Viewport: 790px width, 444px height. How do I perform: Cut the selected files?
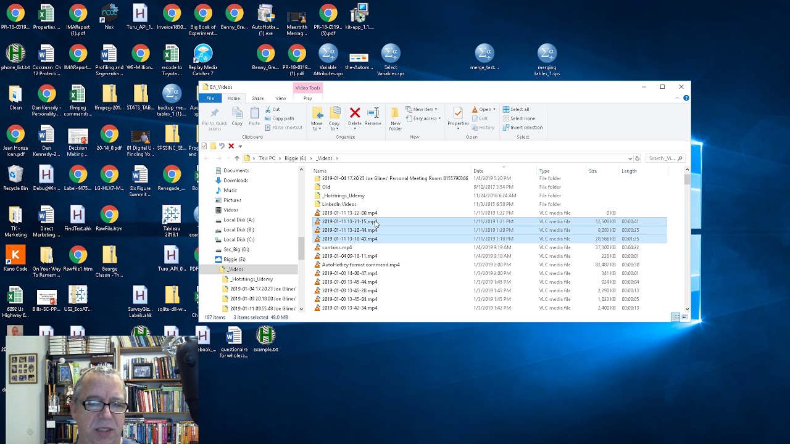tap(273, 110)
